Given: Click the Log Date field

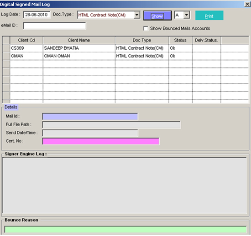Looking at the screenshot, I should tap(37, 15).
